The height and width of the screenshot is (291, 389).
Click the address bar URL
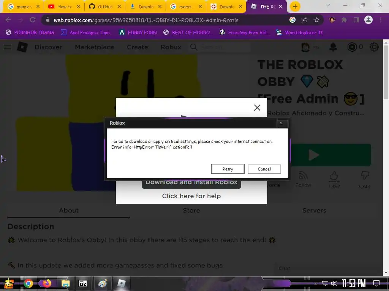point(146,20)
